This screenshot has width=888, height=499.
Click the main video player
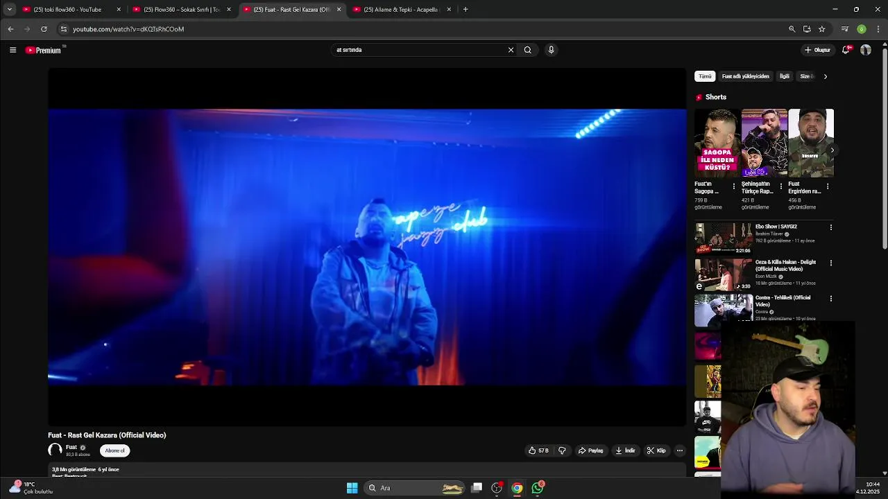[x=367, y=247]
